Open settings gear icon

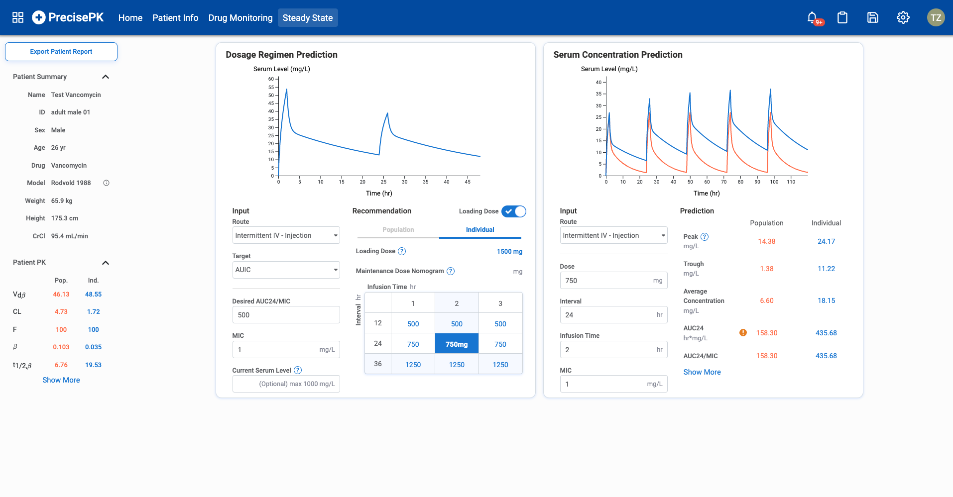[x=903, y=17]
